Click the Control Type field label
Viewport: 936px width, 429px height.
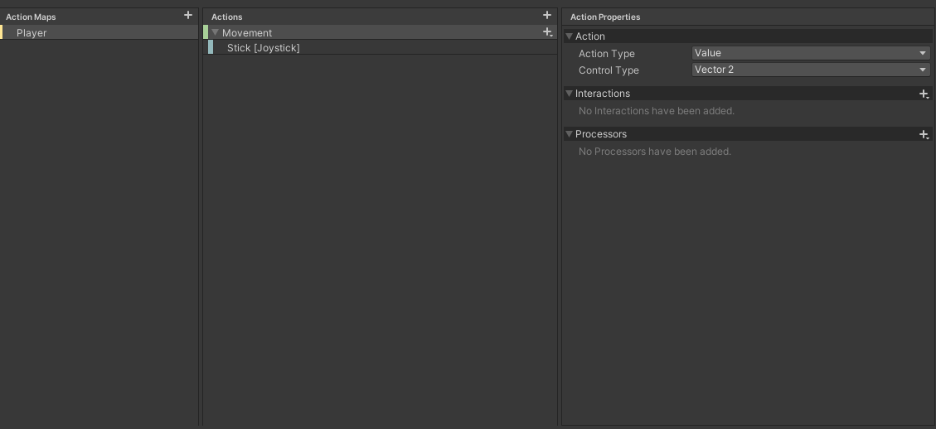tap(609, 70)
